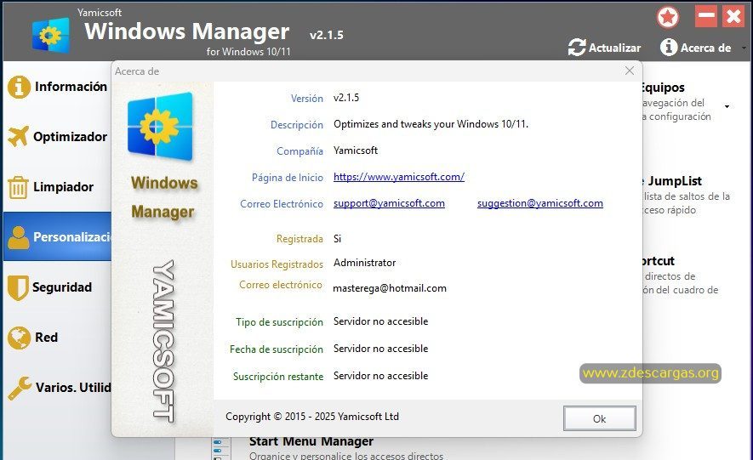Open the Seguridad shield icon

pyautogui.click(x=18, y=287)
